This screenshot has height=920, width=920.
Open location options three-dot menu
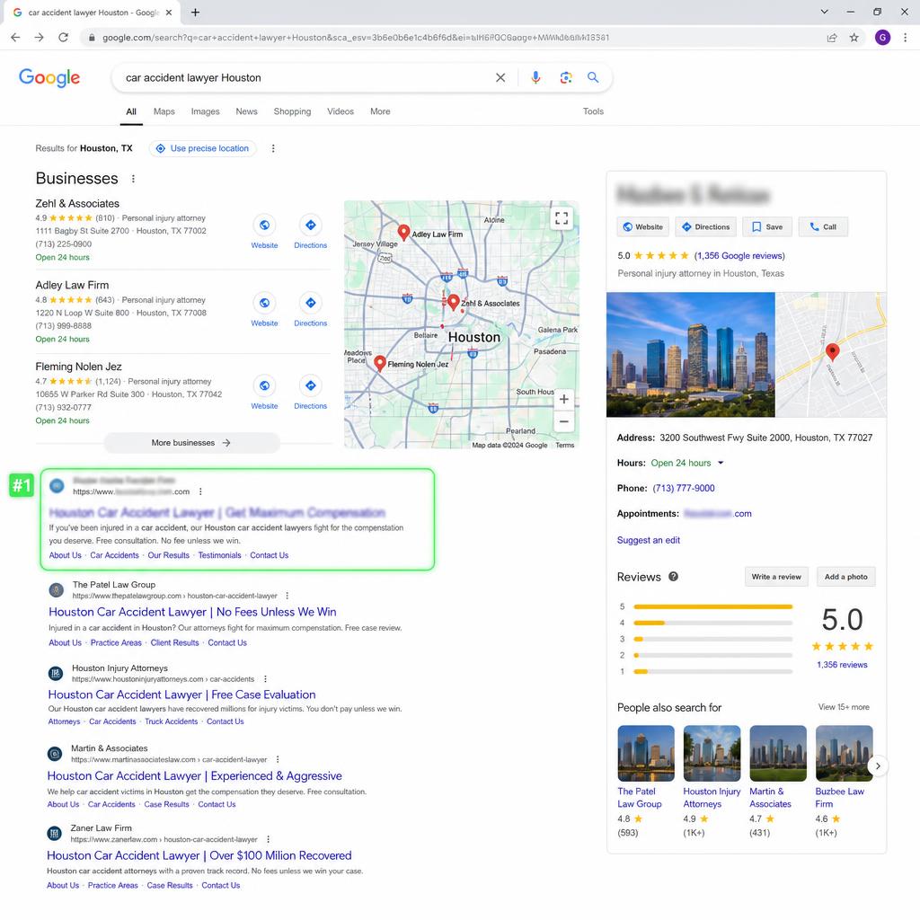pos(273,148)
